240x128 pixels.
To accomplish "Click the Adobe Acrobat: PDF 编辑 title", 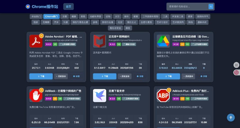I will [x=64, y=37].
